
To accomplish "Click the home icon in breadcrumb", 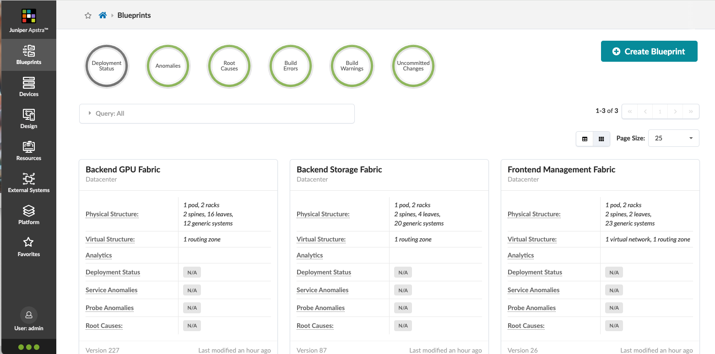I will tap(103, 15).
